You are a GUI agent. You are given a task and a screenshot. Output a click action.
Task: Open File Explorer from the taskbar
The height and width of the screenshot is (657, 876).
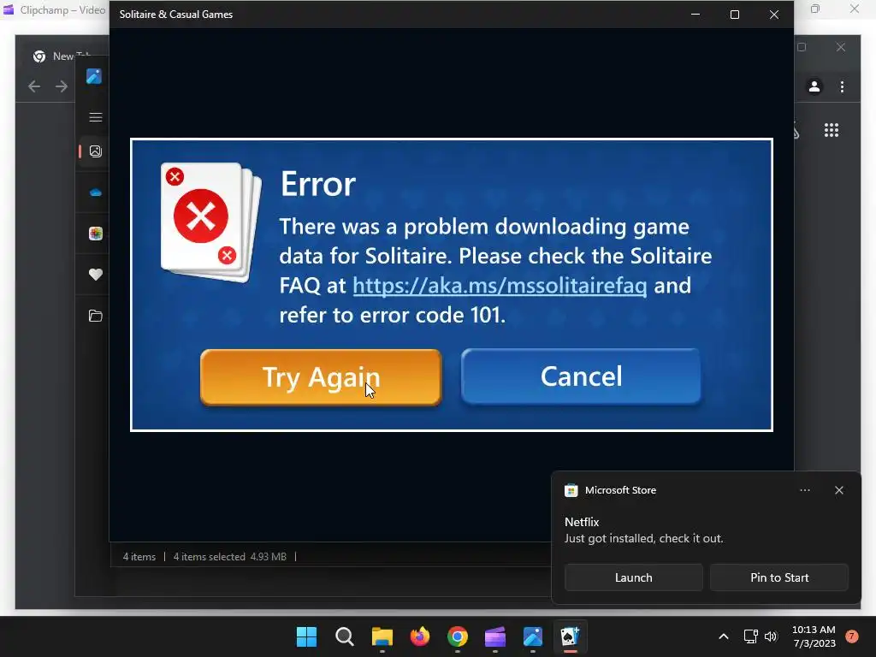click(x=382, y=636)
